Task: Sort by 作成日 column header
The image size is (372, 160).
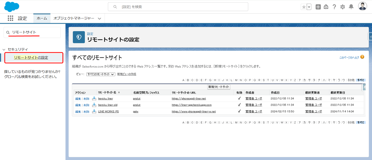Action: [x=275, y=92]
